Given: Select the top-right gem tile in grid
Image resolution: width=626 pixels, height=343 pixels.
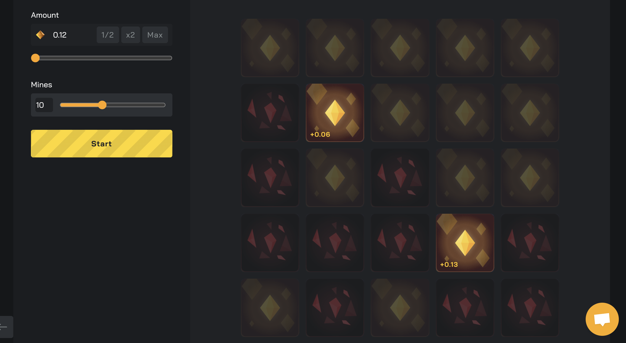Looking at the screenshot, I should click(530, 48).
